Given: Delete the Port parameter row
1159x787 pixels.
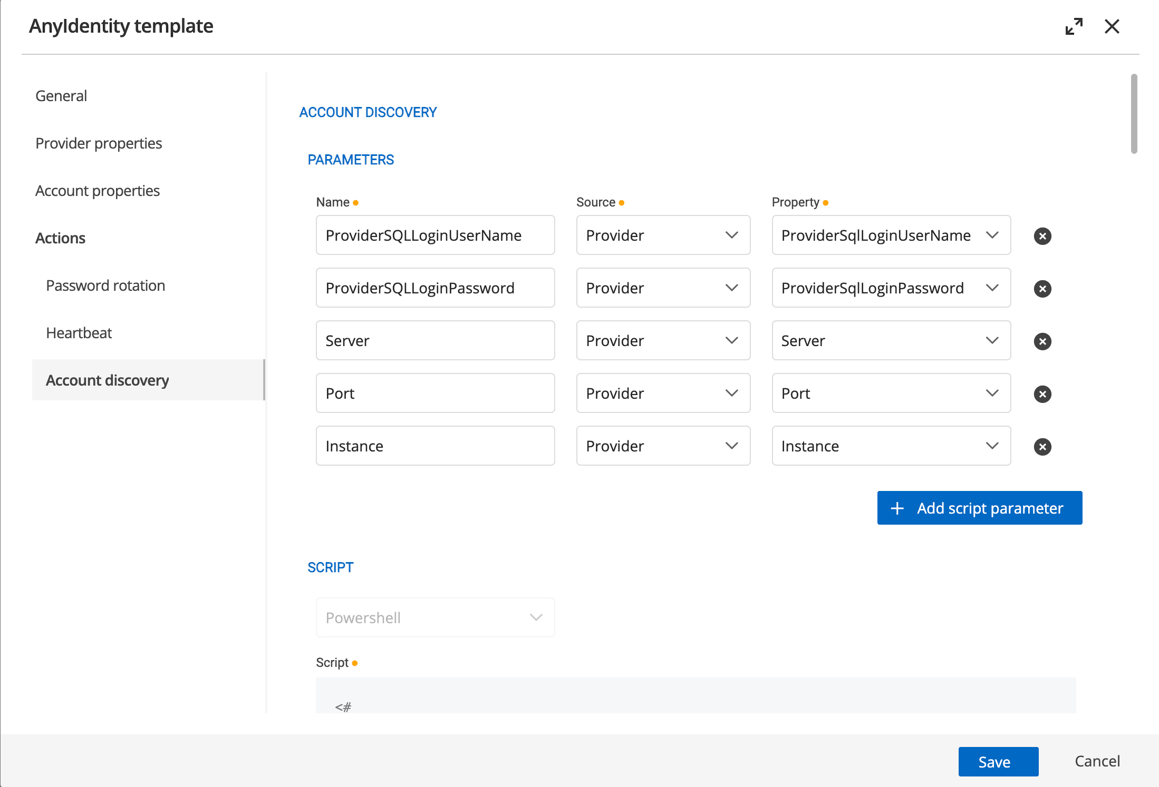Looking at the screenshot, I should click(1042, 394).
